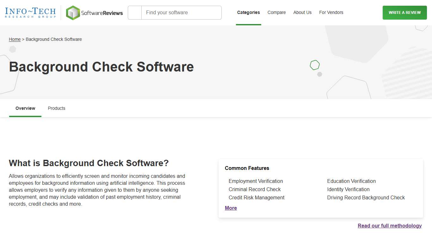
Task: Open the Driving Record Background Check feature
Action: tap(366, 197)
